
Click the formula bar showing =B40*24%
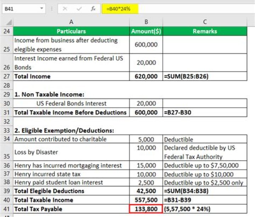[x=177, y=9]
